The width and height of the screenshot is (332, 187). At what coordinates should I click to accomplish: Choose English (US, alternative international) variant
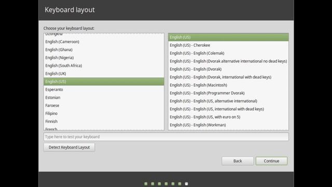(x=228, y=101)
